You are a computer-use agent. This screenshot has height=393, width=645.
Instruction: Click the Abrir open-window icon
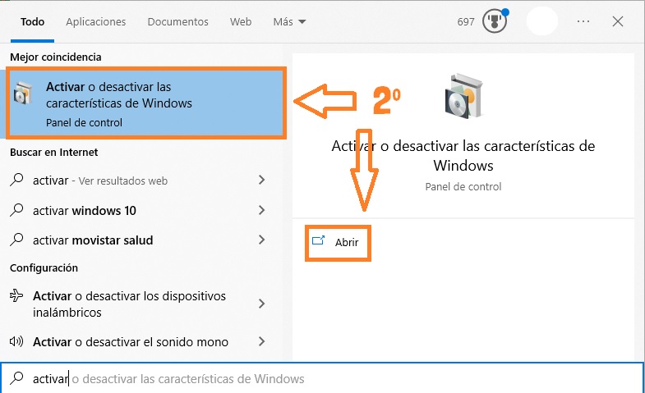pos(318,240)
